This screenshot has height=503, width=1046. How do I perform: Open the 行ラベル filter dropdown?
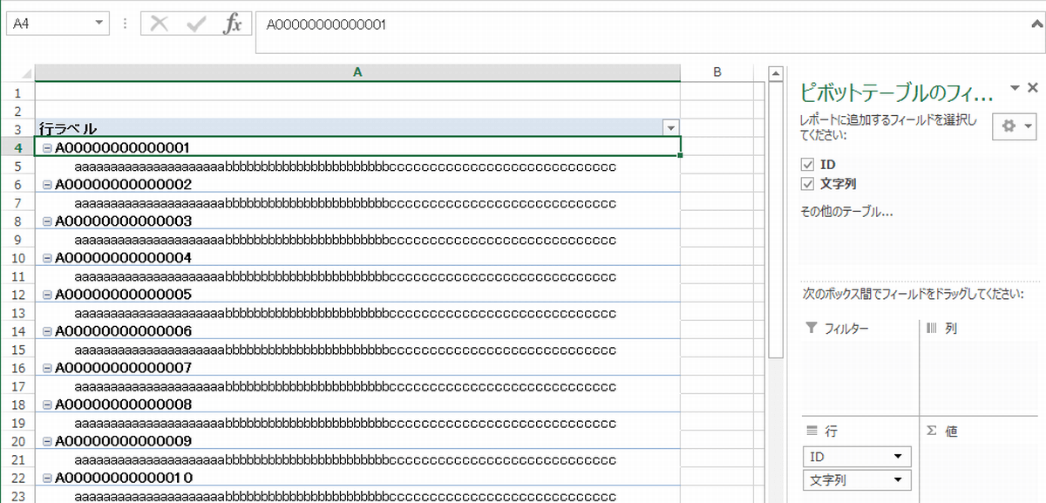[x=670, y=128]
